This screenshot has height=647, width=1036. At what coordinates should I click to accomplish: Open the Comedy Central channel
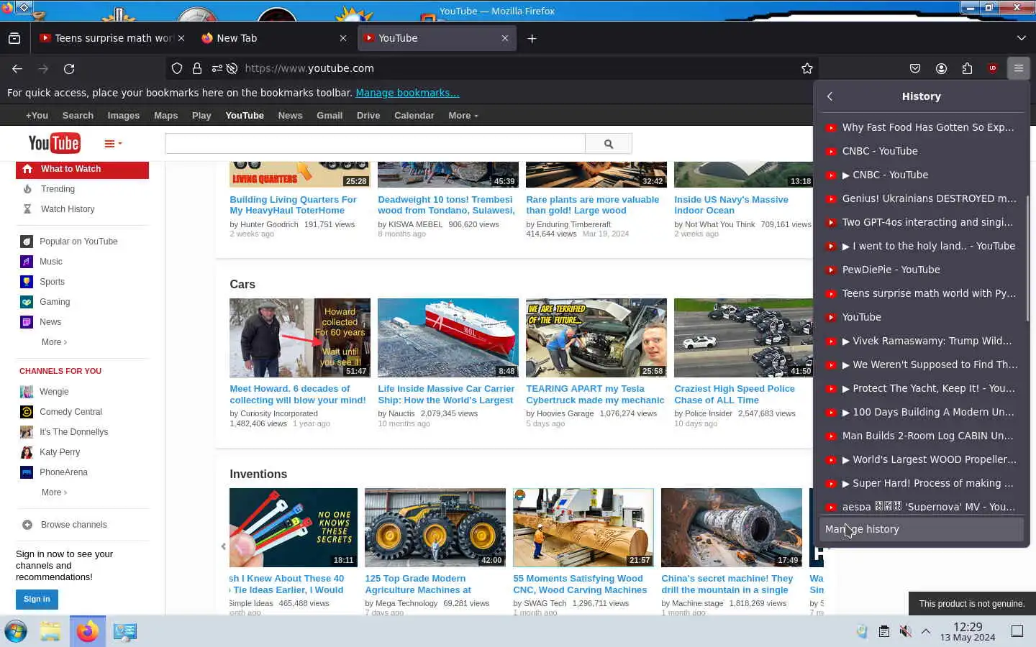71,412
